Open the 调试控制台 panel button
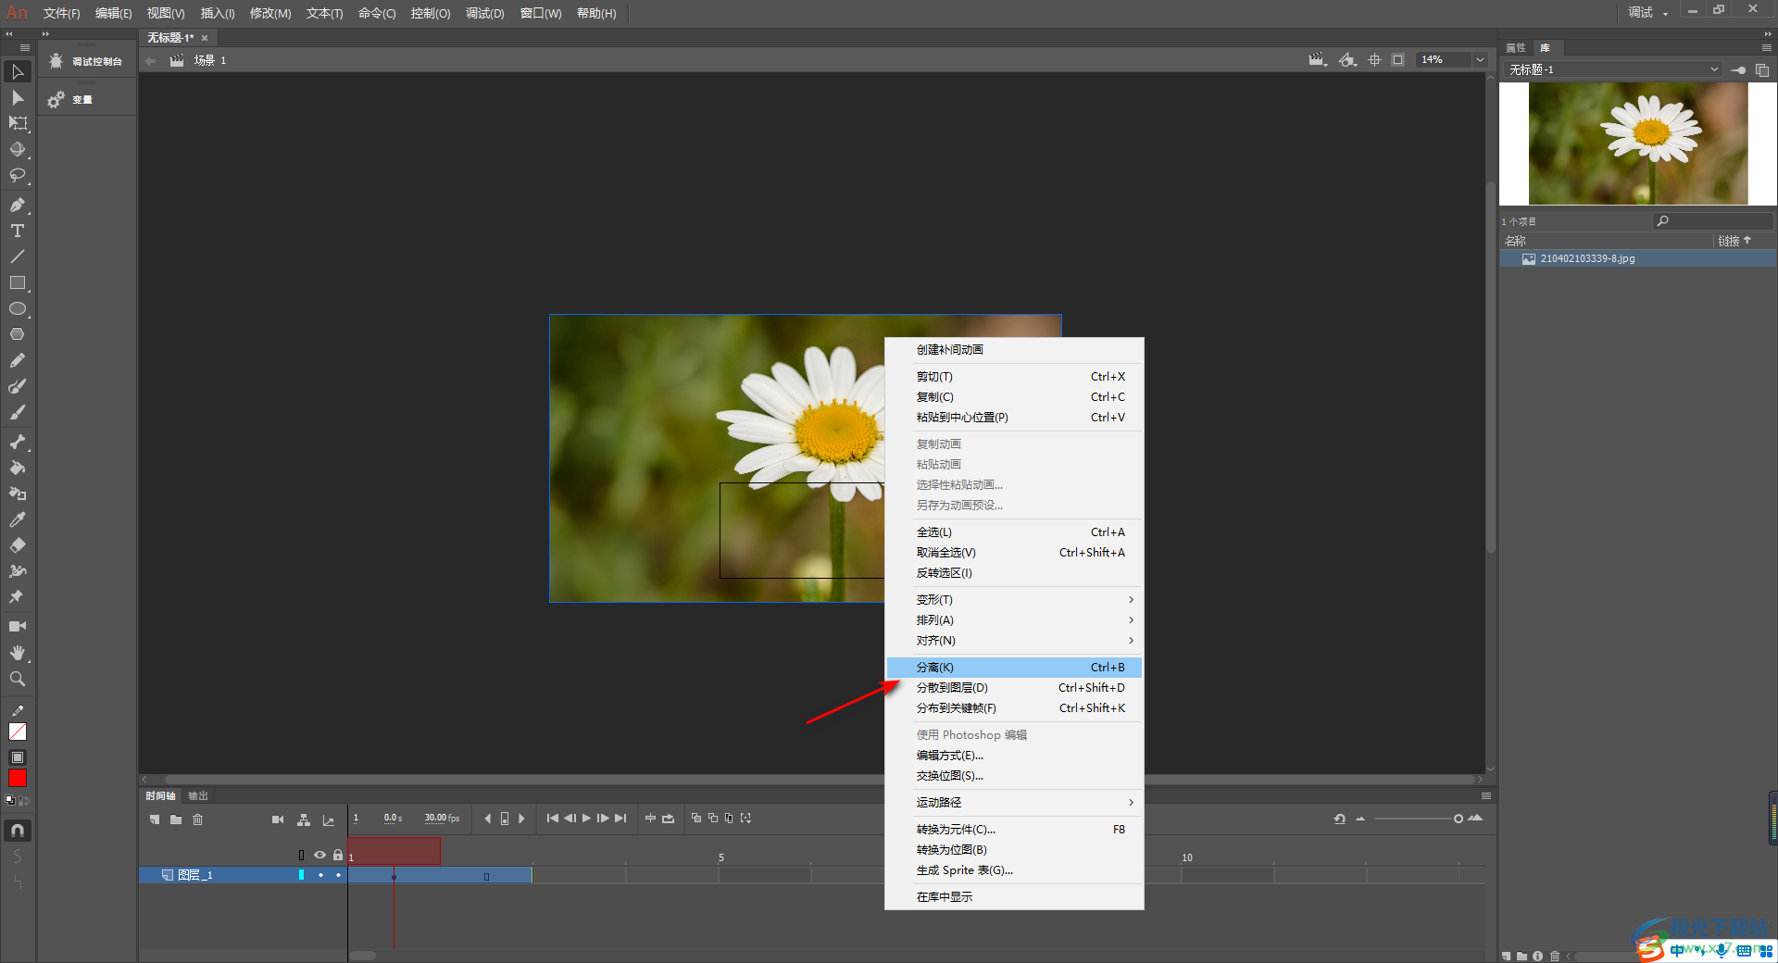Viewport: 1778px width, 963px height. [x=87, y=61]
